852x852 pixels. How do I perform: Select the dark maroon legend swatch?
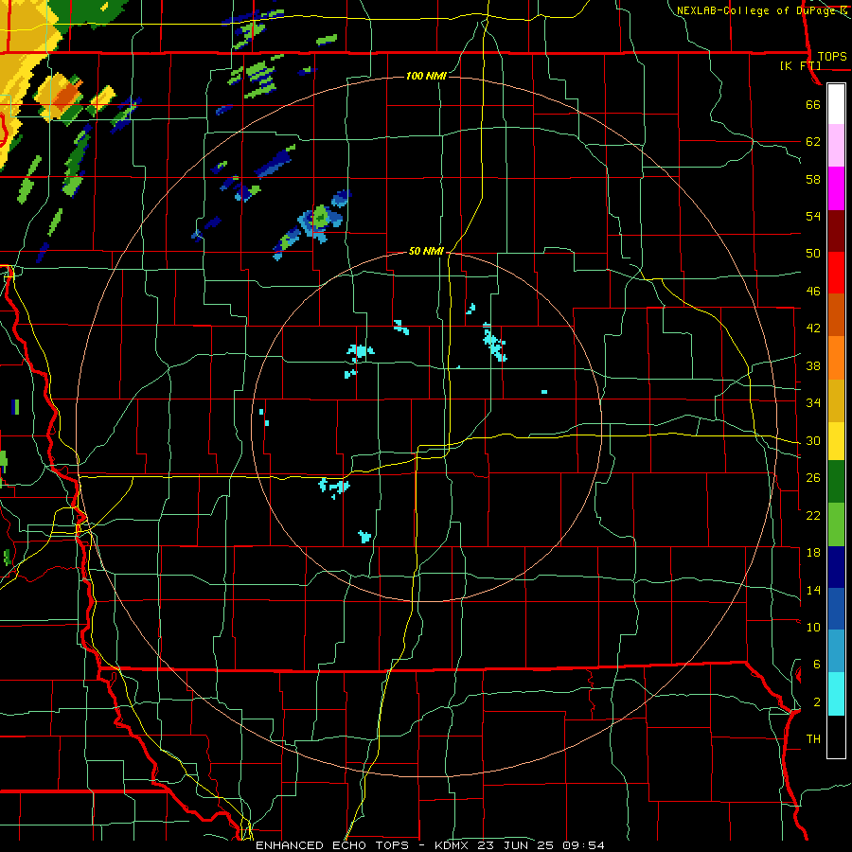pyautogui.click(x=836, y=231)
